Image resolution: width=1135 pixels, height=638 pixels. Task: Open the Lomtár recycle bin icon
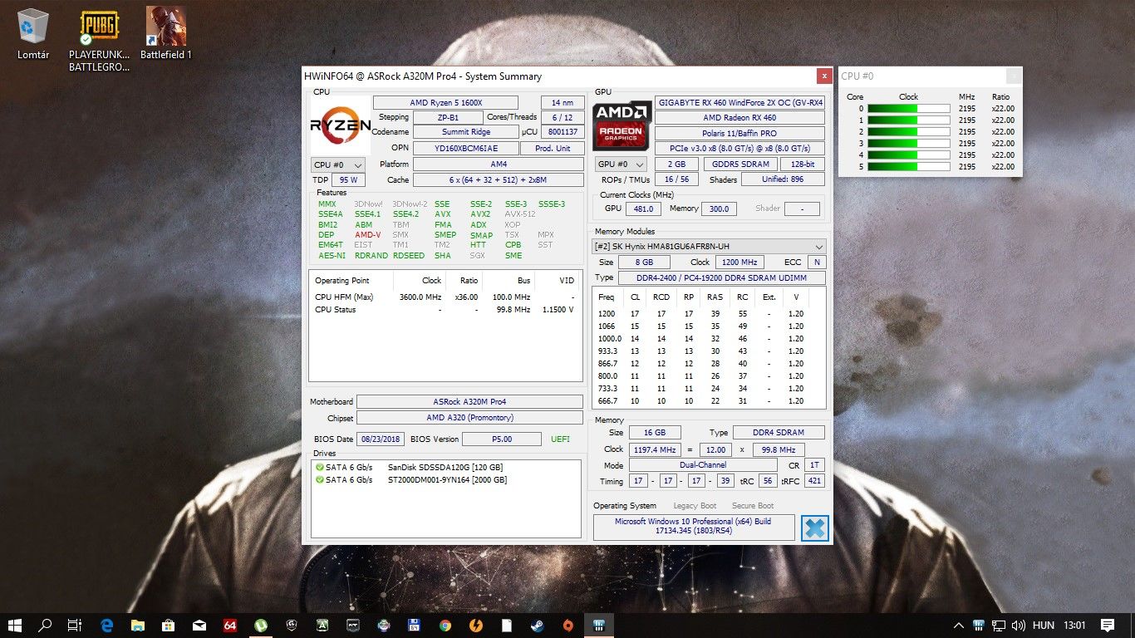33,35
